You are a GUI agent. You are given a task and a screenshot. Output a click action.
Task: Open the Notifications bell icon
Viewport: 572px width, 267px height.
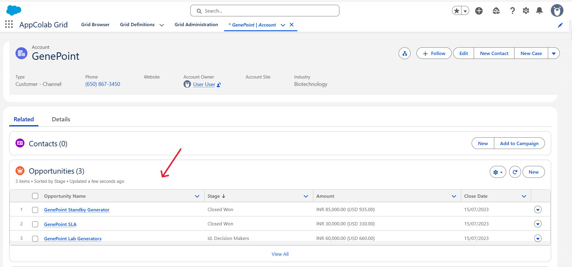[x=539, y=11]
